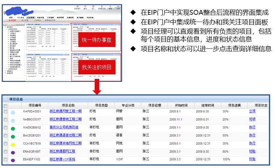This screenshot has width=275, height=168.
Task: Click green status dot for MAE9CB9812
Action: pos(13,129)
